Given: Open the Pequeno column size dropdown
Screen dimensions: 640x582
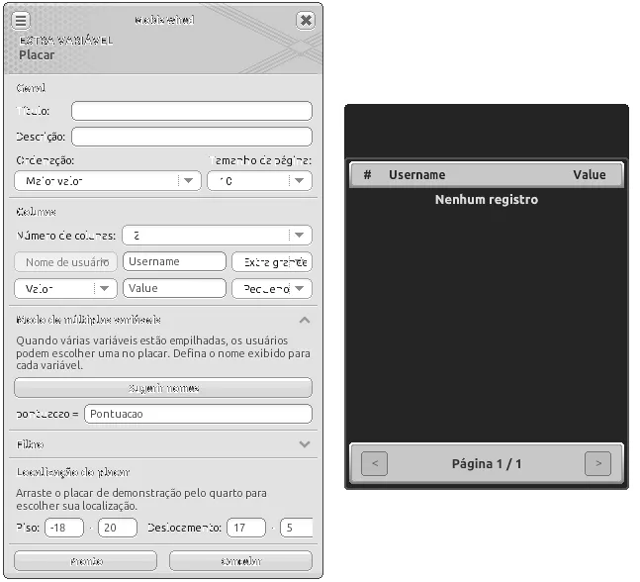Looking at the screenshot, I should click(x=272, y=289).
